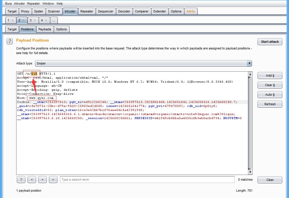Click the plan_token cookie value
289x198 pixels.
click(110, 110)
